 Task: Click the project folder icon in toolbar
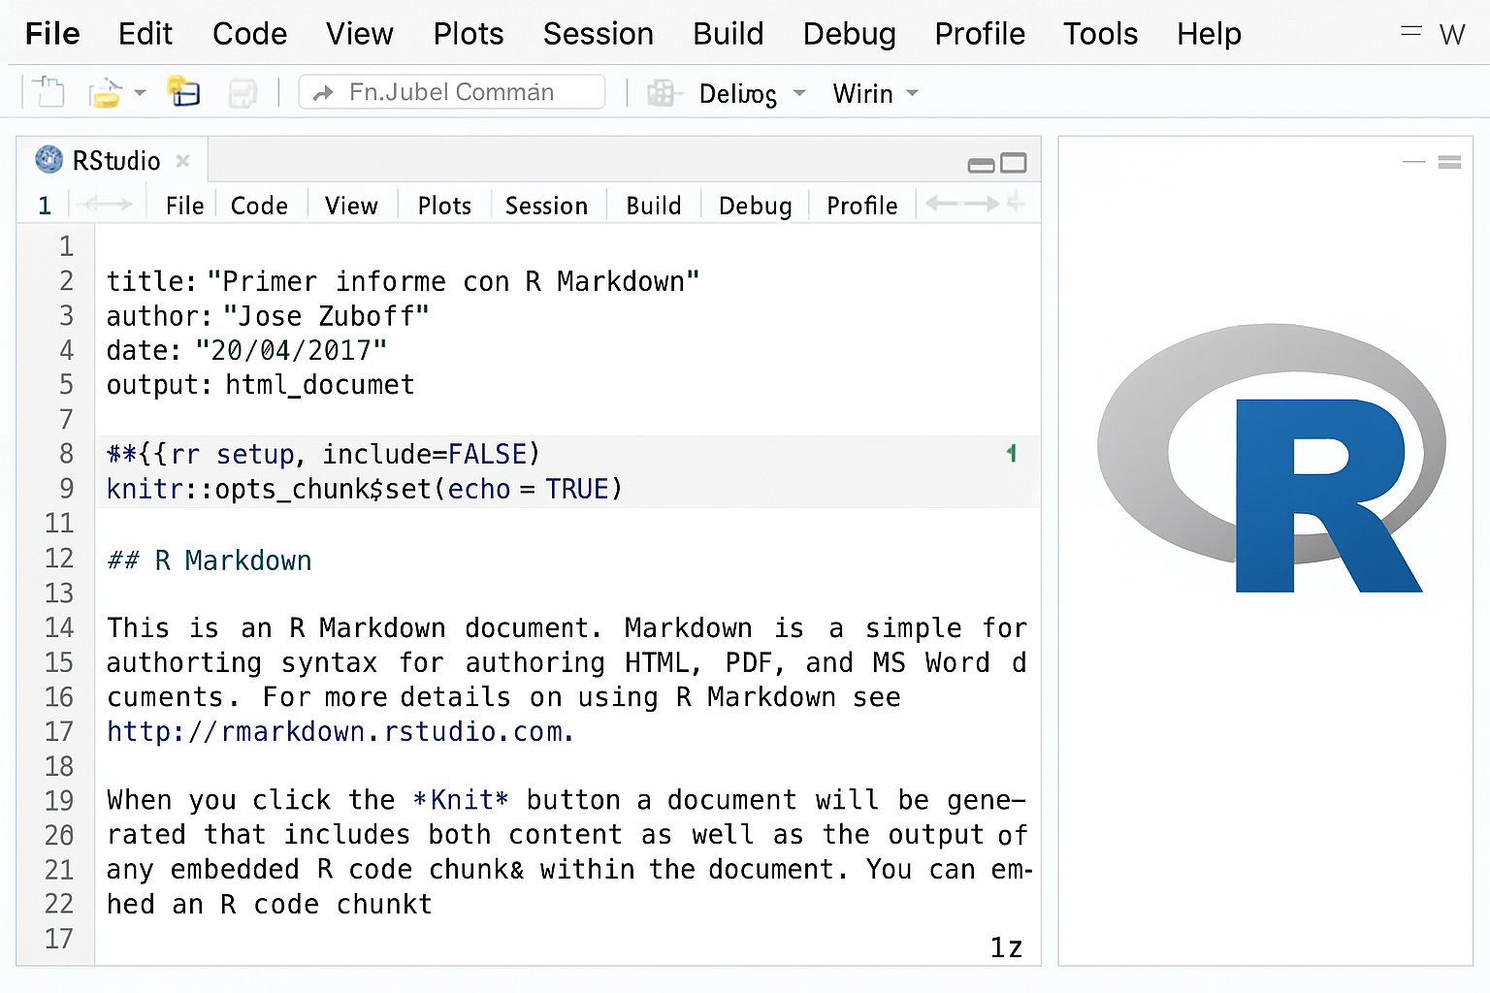182,92
